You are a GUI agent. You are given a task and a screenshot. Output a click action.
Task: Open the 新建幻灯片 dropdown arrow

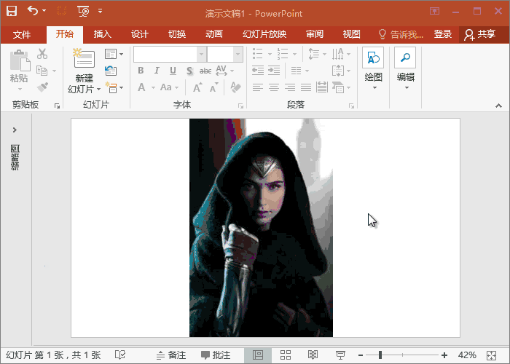[98, 89]
